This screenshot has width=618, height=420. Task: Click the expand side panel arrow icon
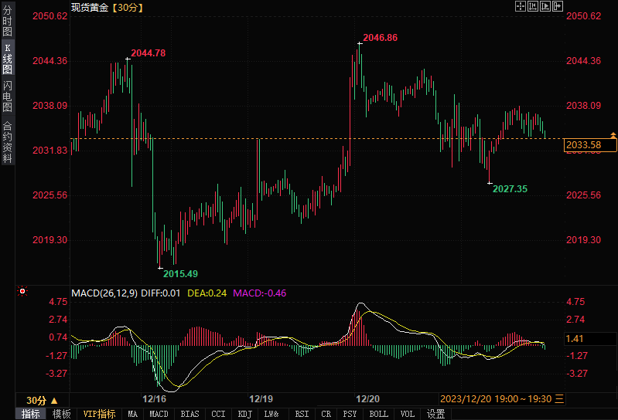coord(558,6)
